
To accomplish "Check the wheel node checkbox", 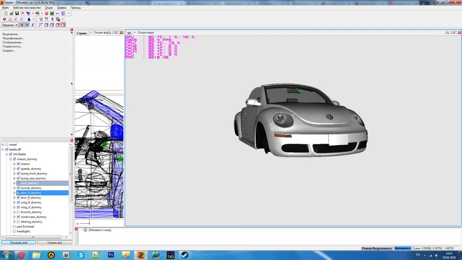I will tap(7, 145).
